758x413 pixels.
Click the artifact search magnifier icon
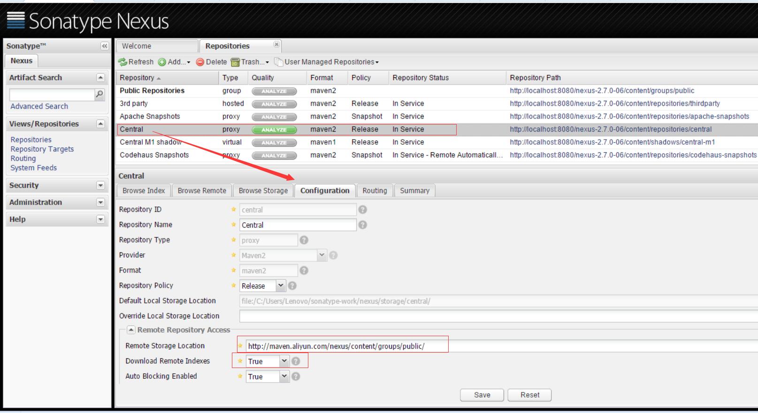coord(100,94)
